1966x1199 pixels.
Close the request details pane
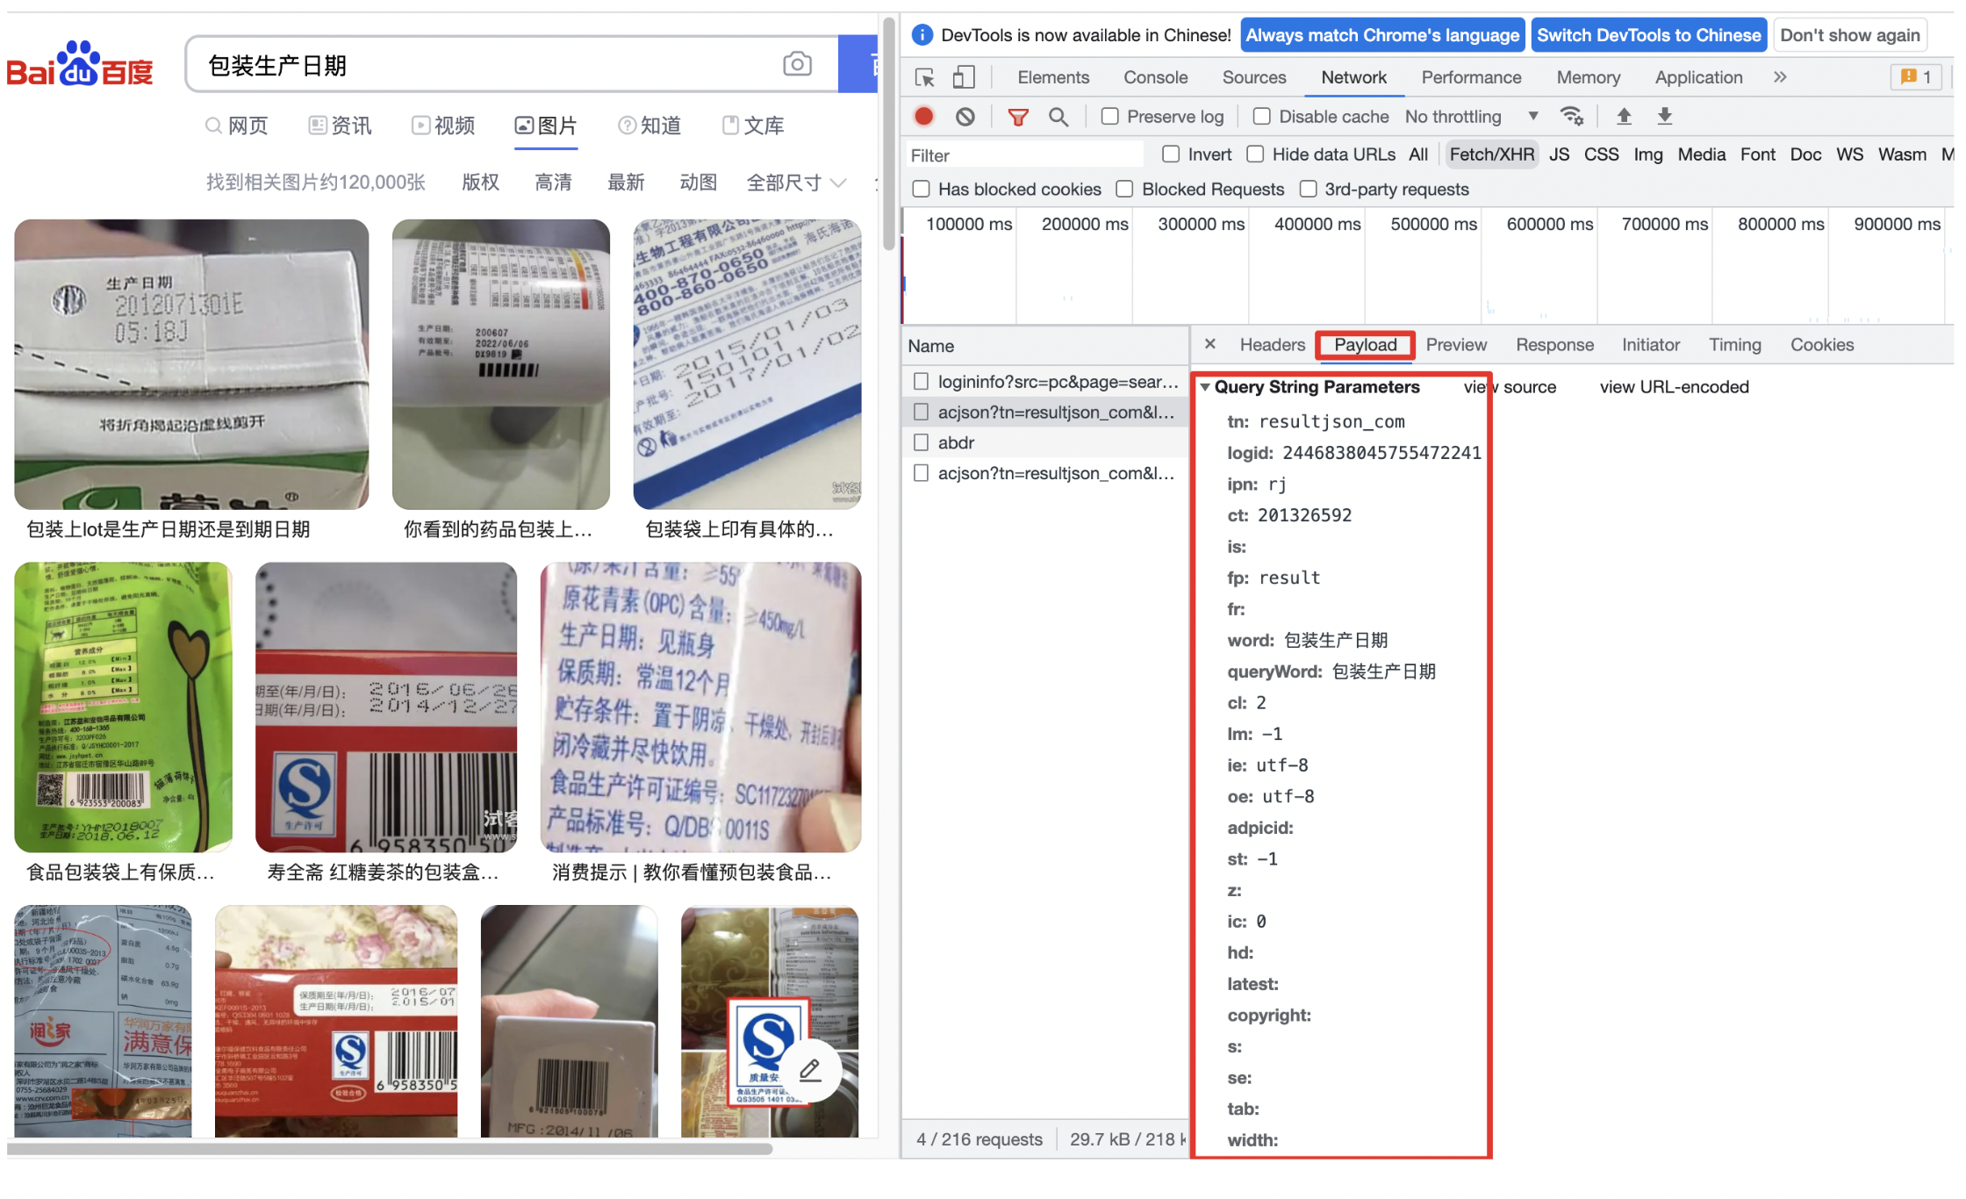click(1209, 344)
